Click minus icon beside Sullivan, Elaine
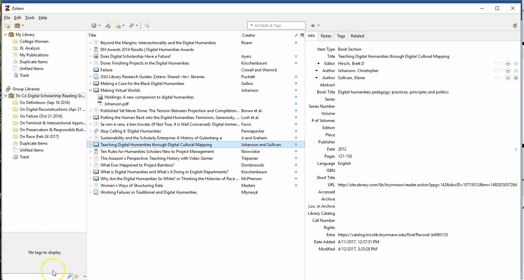 point(508,78)
